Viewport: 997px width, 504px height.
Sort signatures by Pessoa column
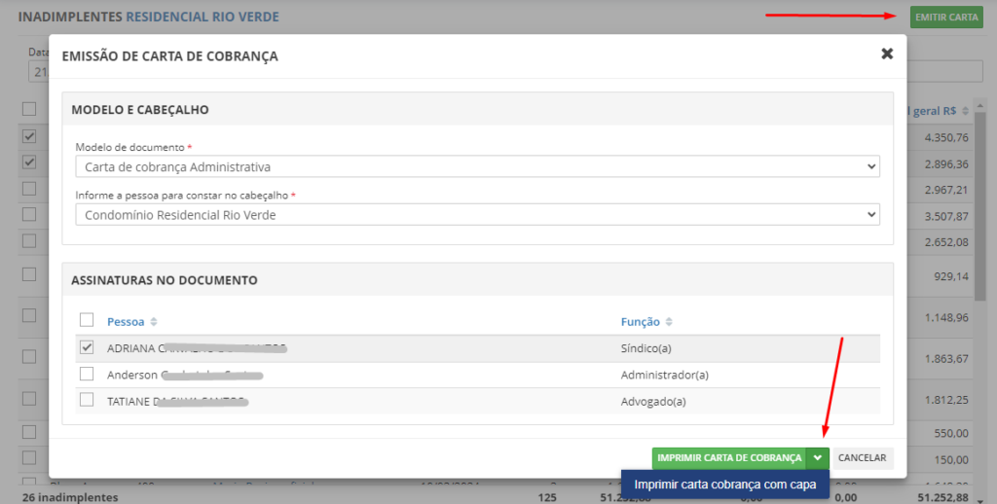[126, 322]
